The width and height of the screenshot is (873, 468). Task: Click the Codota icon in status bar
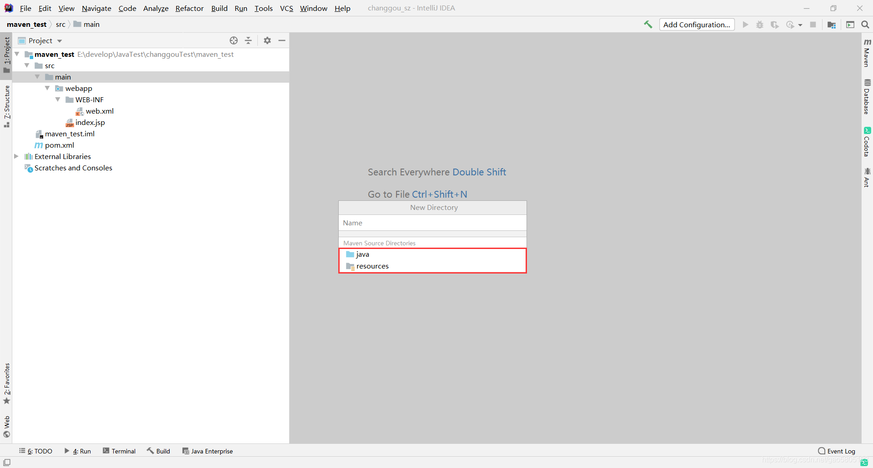point(864,463)
